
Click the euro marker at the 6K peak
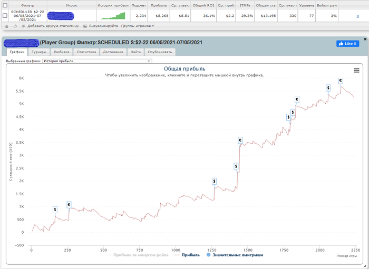341,81
